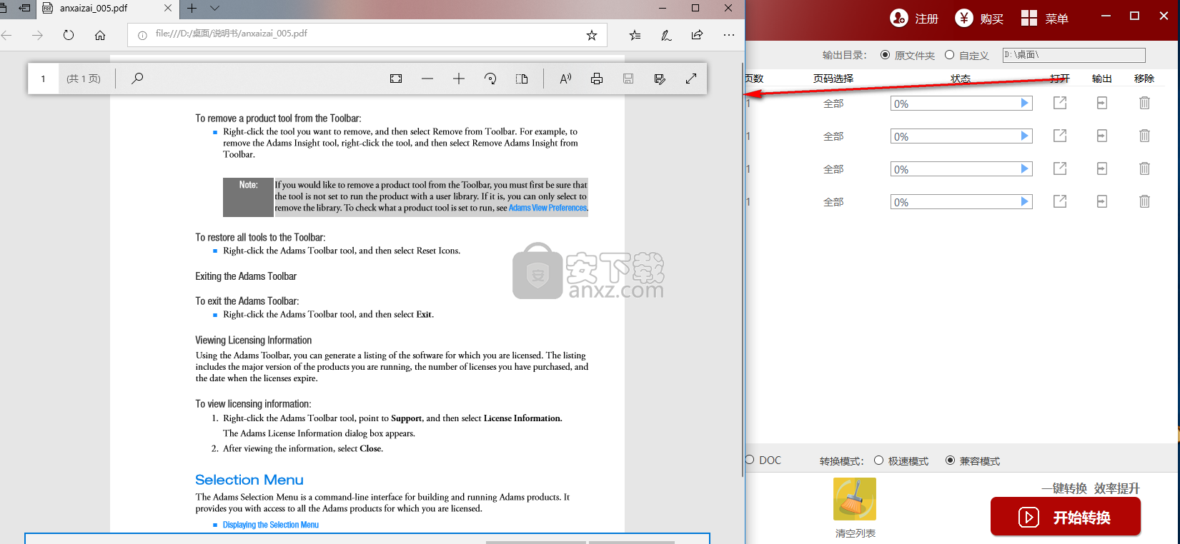This screenshot has height=544, width=1180.
Task: Click save as icon in PDF toolbar
Action: click(x=660, y=79)
